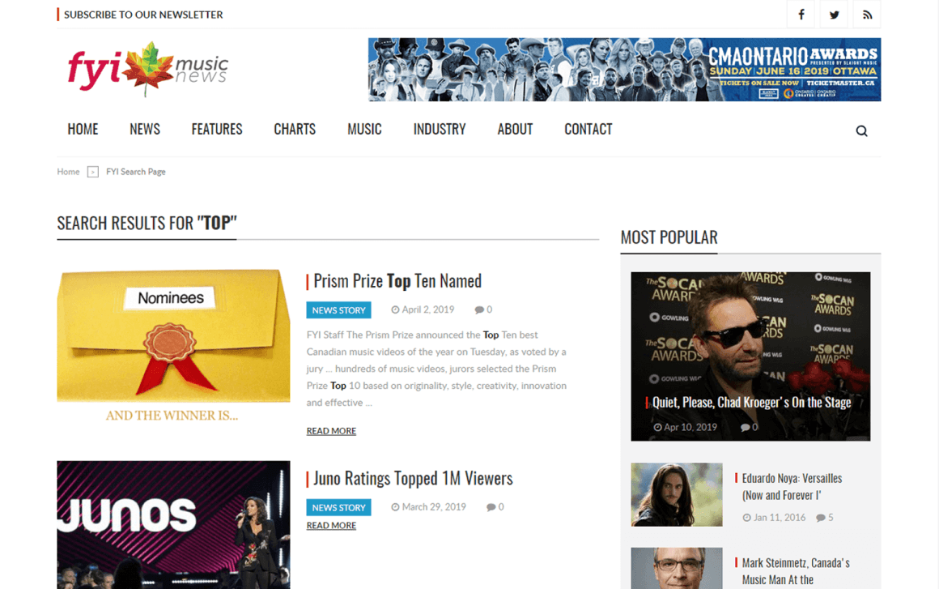The width and height of the screenshot is (939, 589).
Task: Click the Junos stage thumbnail
Action: click(173, 525)
